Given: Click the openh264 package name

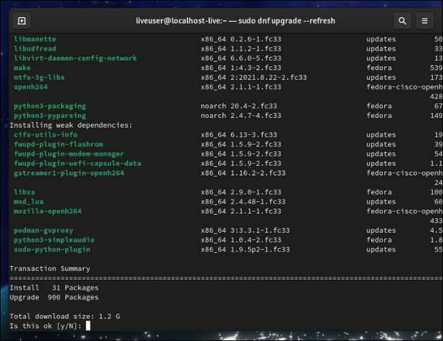Looking at the screenshot, I should [33, 87].
